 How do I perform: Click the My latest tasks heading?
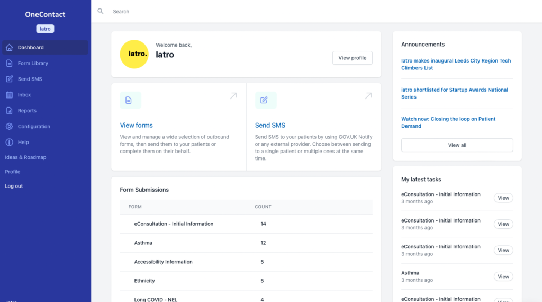coord(421,179)
